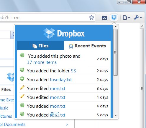Open mon.txt edited 3 days ago

58,89
